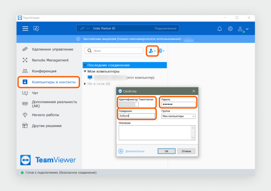Click the Идентификатор TeamViewer field

pyautogui.click(x=129, y=104)
